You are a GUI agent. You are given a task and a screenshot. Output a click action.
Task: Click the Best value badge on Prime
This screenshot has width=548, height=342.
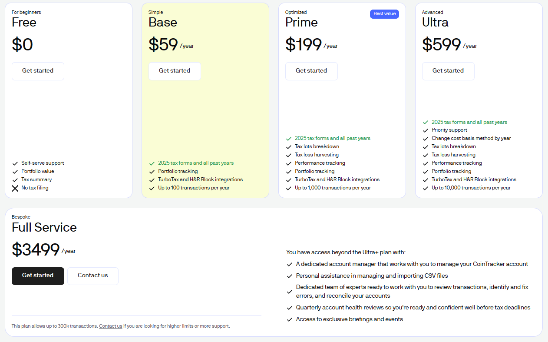click(x=384, y=14)
